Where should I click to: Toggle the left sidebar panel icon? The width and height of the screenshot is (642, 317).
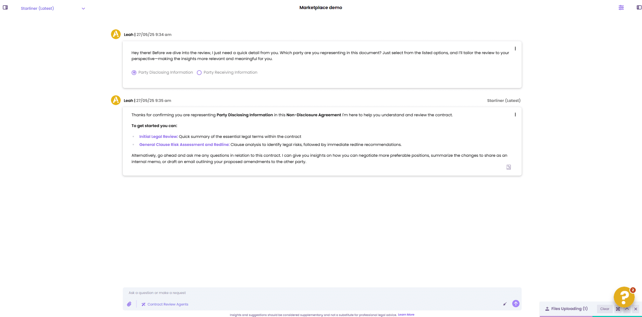click(x=5, y=7)
